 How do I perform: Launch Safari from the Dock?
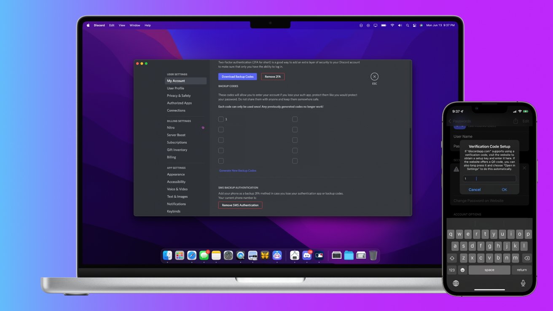(x=192, y=255)
